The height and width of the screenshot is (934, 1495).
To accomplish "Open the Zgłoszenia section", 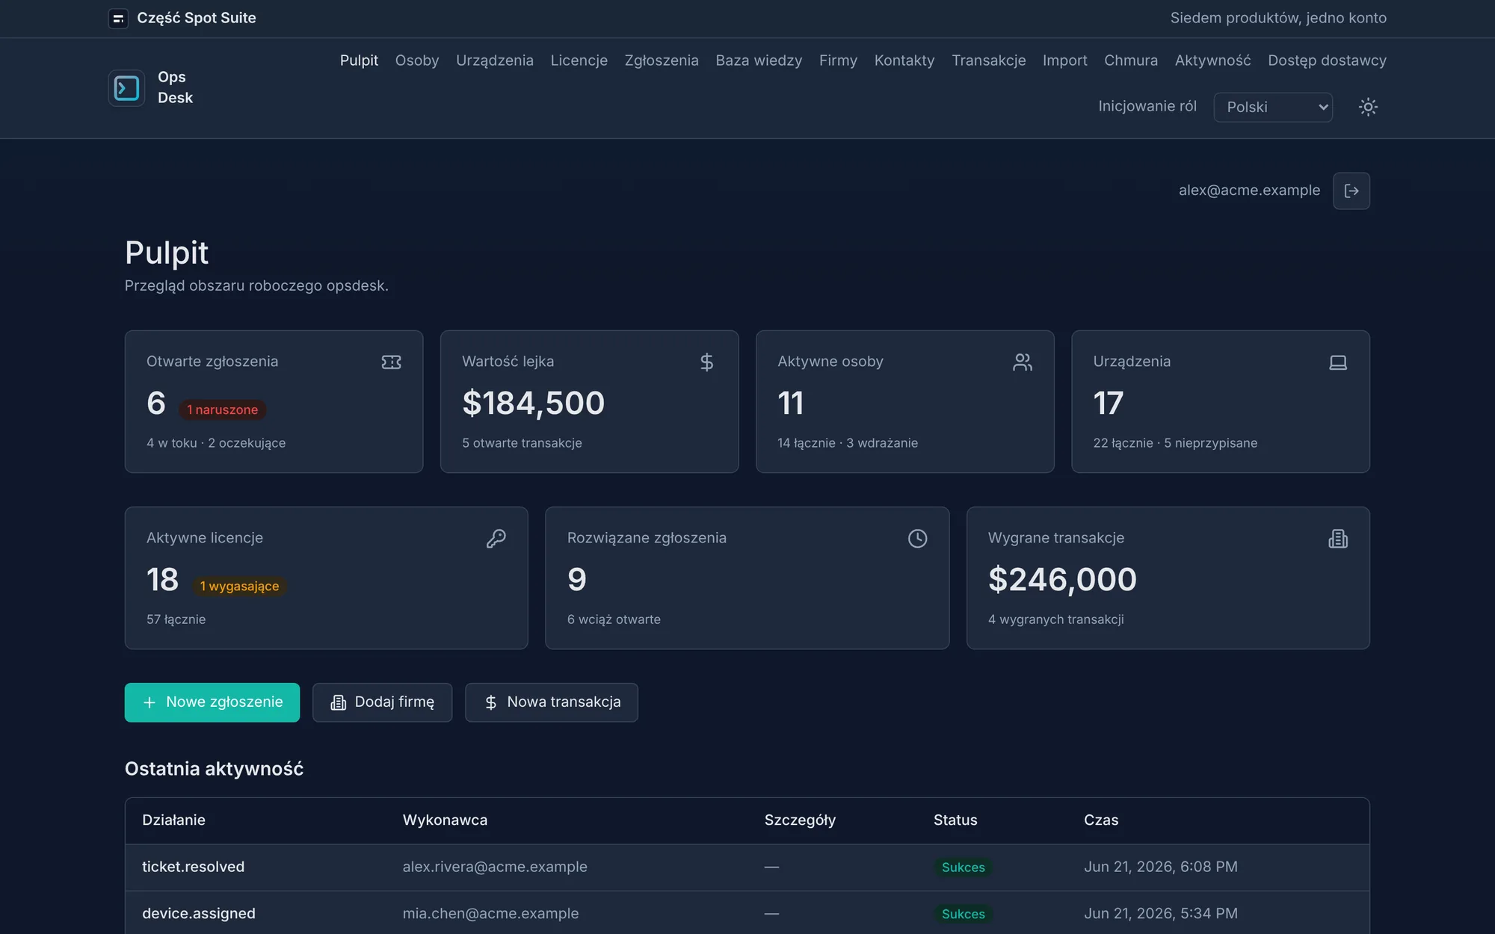I will coord(662,61).
